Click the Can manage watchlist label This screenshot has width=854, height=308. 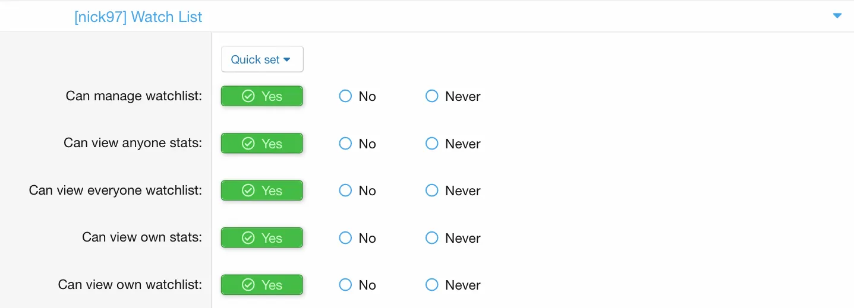pyautogui.click(x=134, y=96)
